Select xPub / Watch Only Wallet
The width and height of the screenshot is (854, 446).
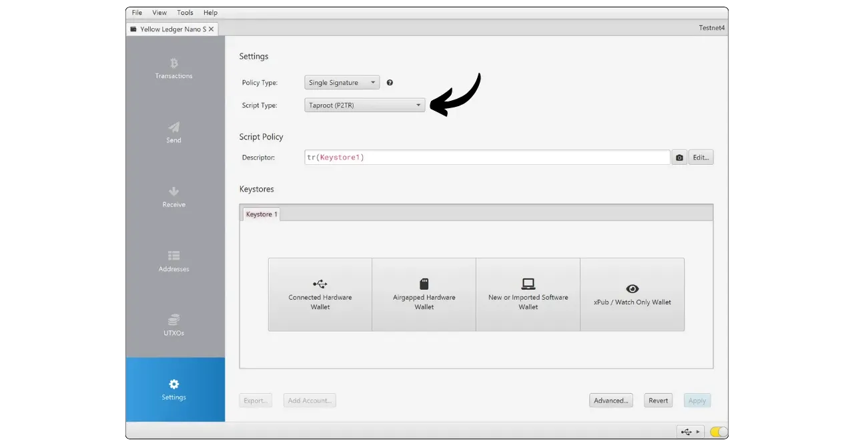coord(632,294)
